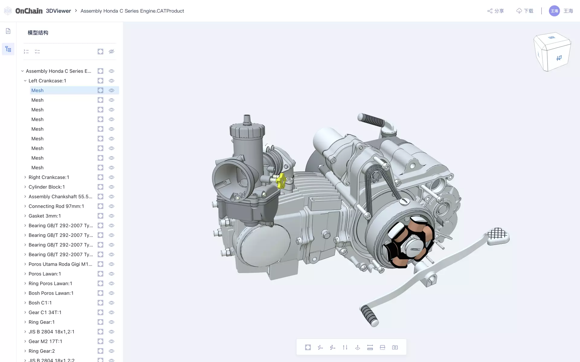Click the up-down arrows flip tool
The image size is (580, 362).
click(x=345, y=347)
